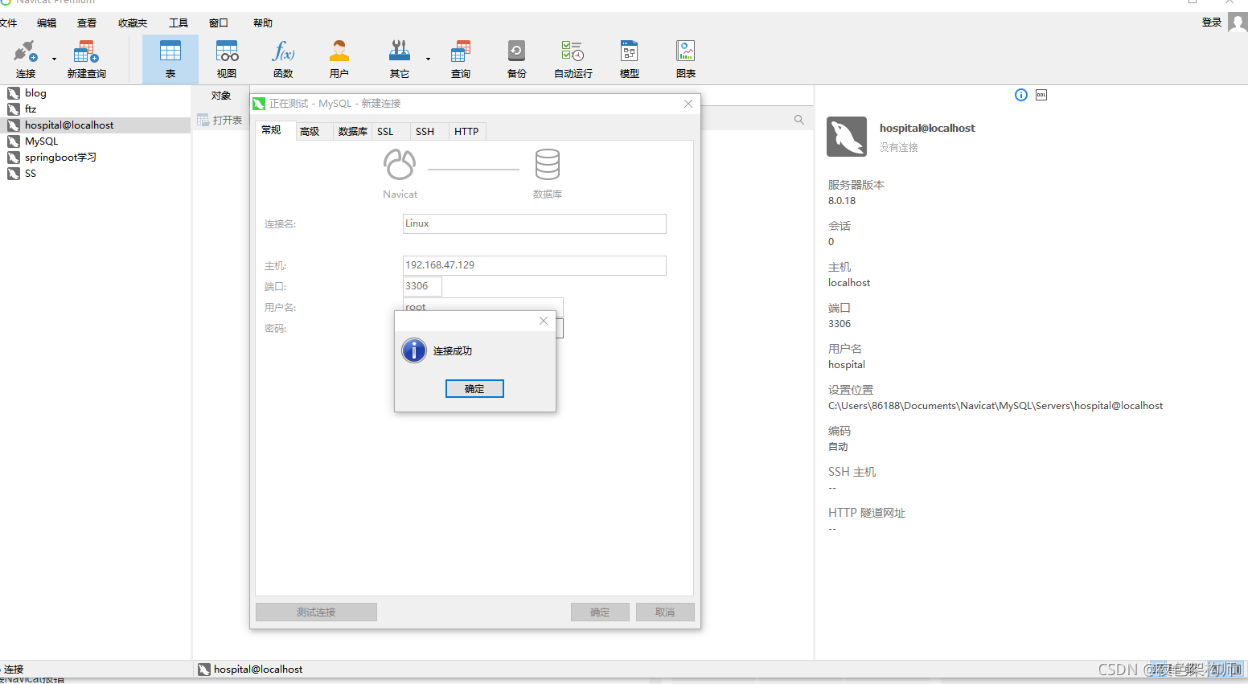Click the database icon in dialog diagram
The image size is (1248, 684).
(x=548, y=165)
